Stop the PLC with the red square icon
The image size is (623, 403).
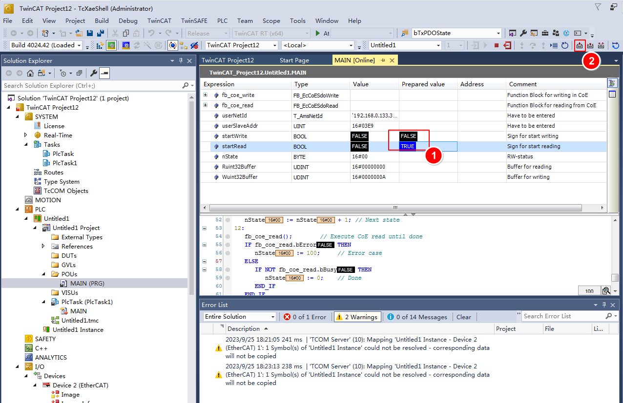(496, 45)
